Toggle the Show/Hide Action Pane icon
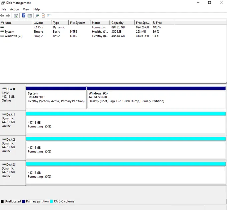Screen dimensions: 227x210 [x=30, y=16]
